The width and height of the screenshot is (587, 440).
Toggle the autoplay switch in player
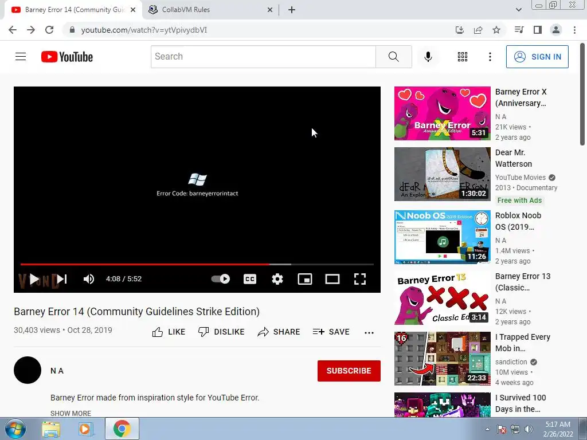(x=221, y=279)
